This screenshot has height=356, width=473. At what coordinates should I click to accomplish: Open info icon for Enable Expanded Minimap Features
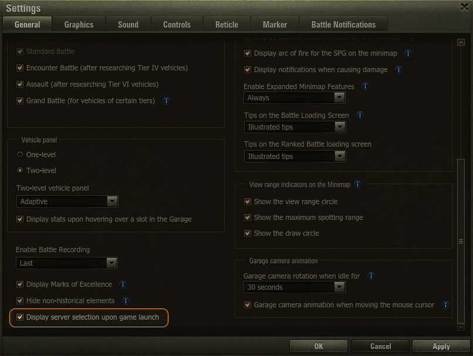pos(366,86)
